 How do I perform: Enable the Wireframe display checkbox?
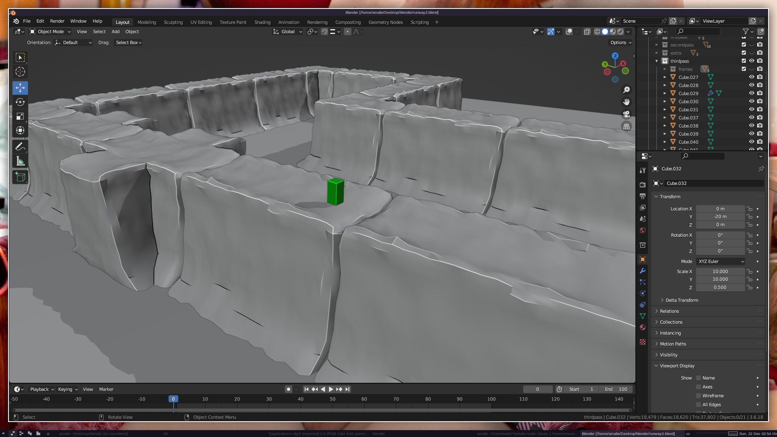pos(698,396)
